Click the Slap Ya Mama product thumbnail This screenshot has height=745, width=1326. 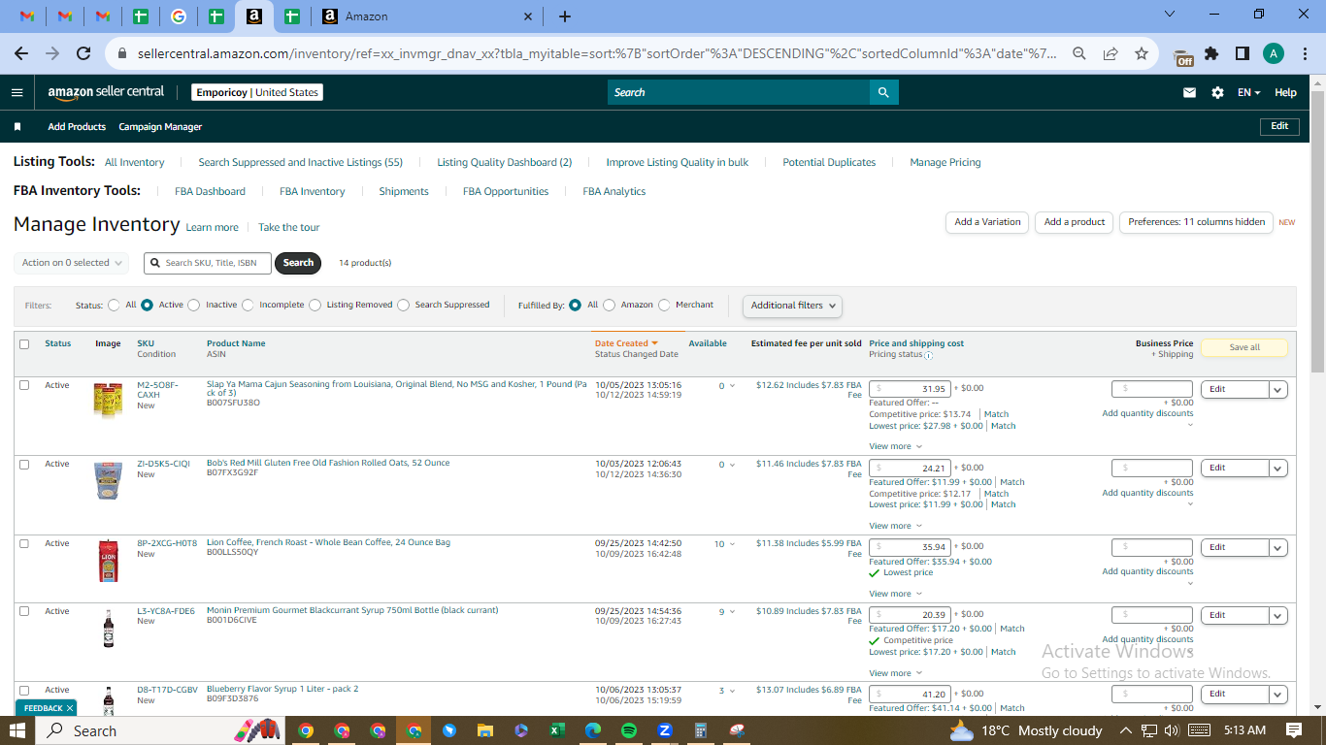(108, 401)
